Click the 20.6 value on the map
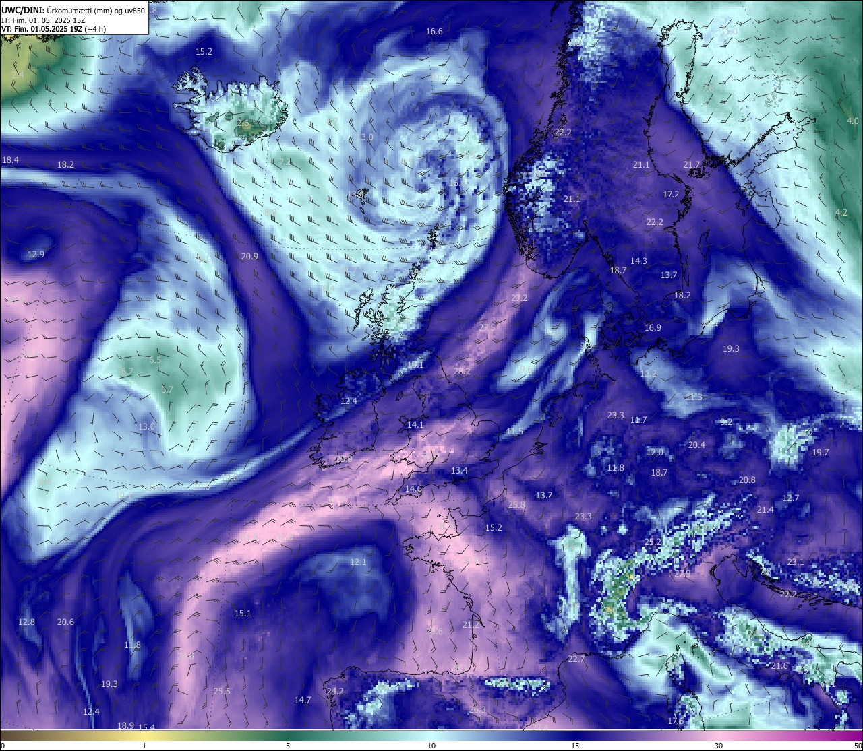This screenshot has height=751, width=863. [65, 622]
